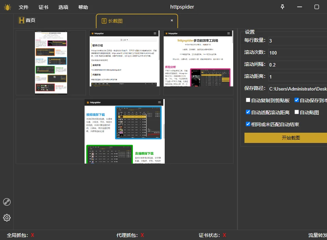Open the full-page long screenshot thumbnail
327x240 pixels.
tap(51, 63)
